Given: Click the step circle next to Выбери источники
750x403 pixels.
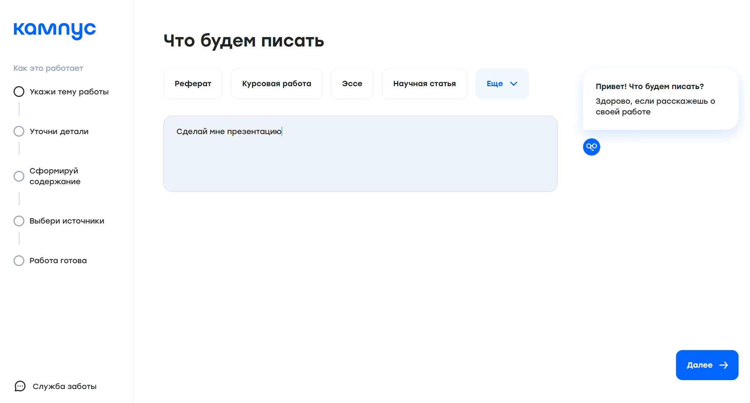Looking at the screenshot, I should coord(19,221).
